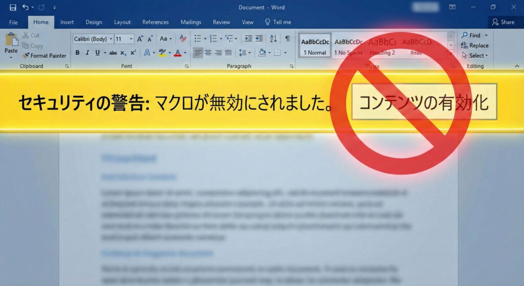Click the コンテンツの有効化 button
Viewport: 524px width, 286px height.
tap(424, 102)
